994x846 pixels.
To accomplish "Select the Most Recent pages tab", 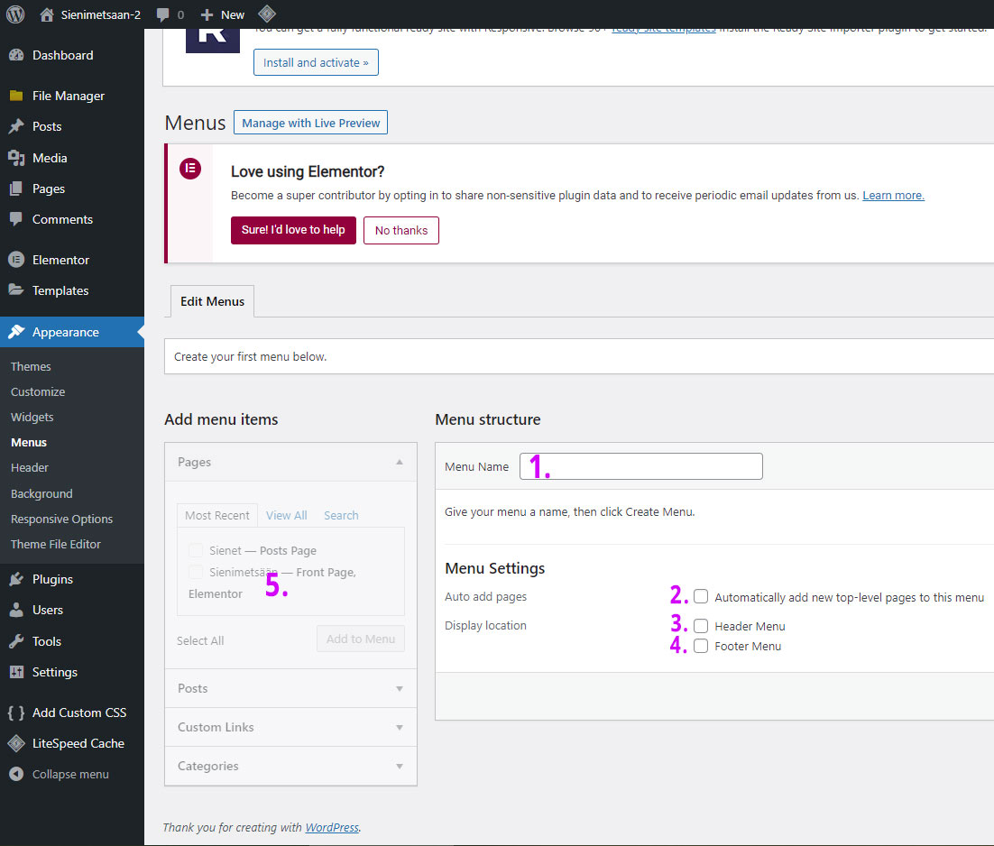I will point(216,515).
